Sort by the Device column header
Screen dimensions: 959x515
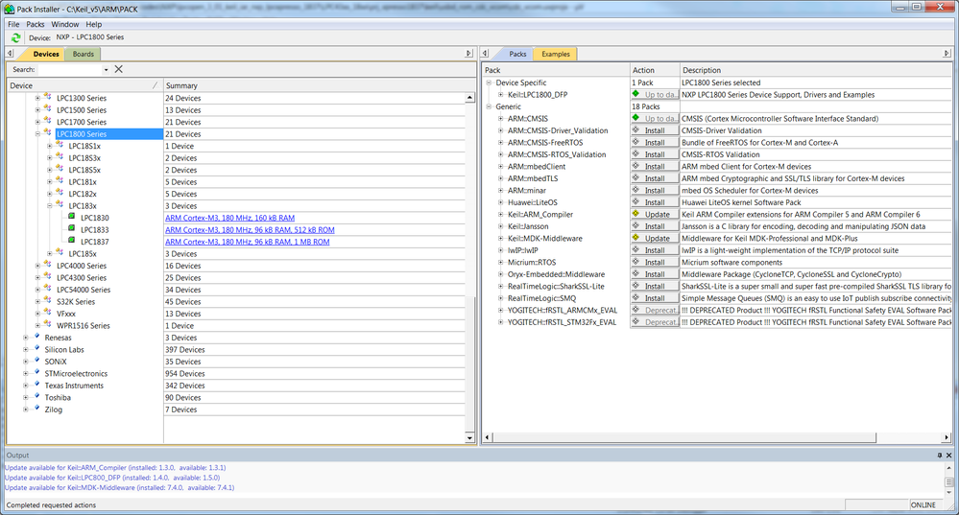click(84, 85)
